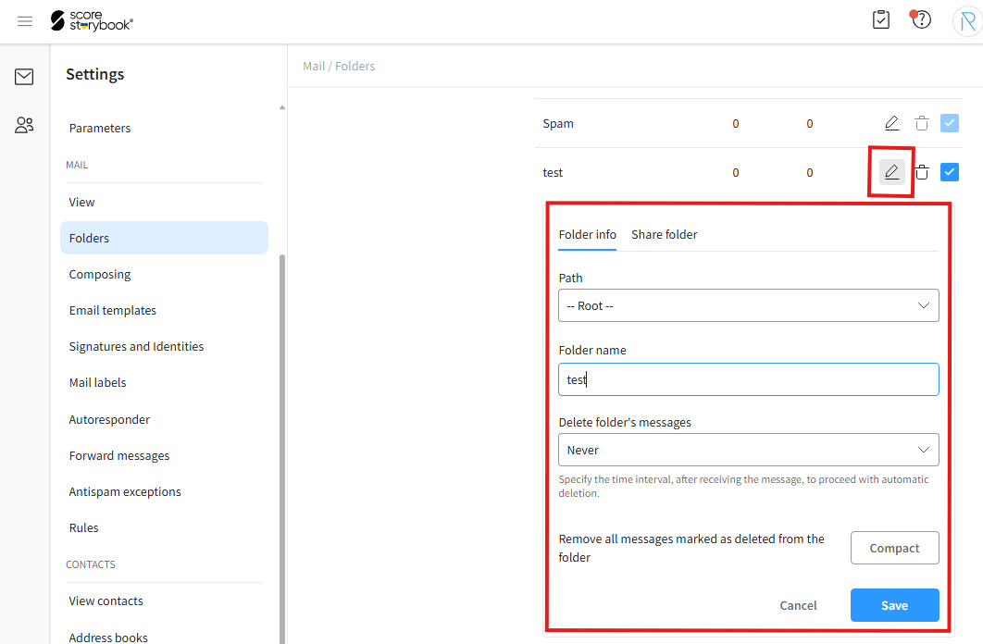Toggle the test folder subscription checkbox
The image size is (983, 644).
coord(949,172)
